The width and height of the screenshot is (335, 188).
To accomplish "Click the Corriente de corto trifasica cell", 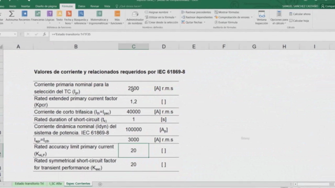I will (76, 112).
